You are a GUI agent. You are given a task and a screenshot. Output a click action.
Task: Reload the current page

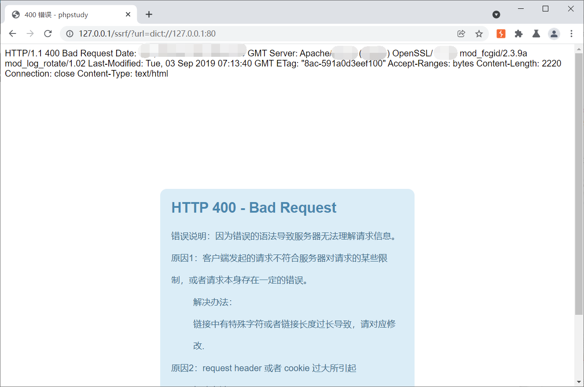(x=48, y=33)
